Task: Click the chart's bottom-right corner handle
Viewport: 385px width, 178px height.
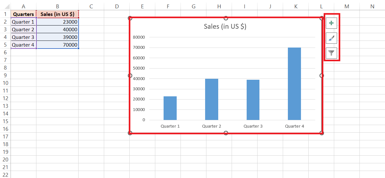Action: (322, 133)
